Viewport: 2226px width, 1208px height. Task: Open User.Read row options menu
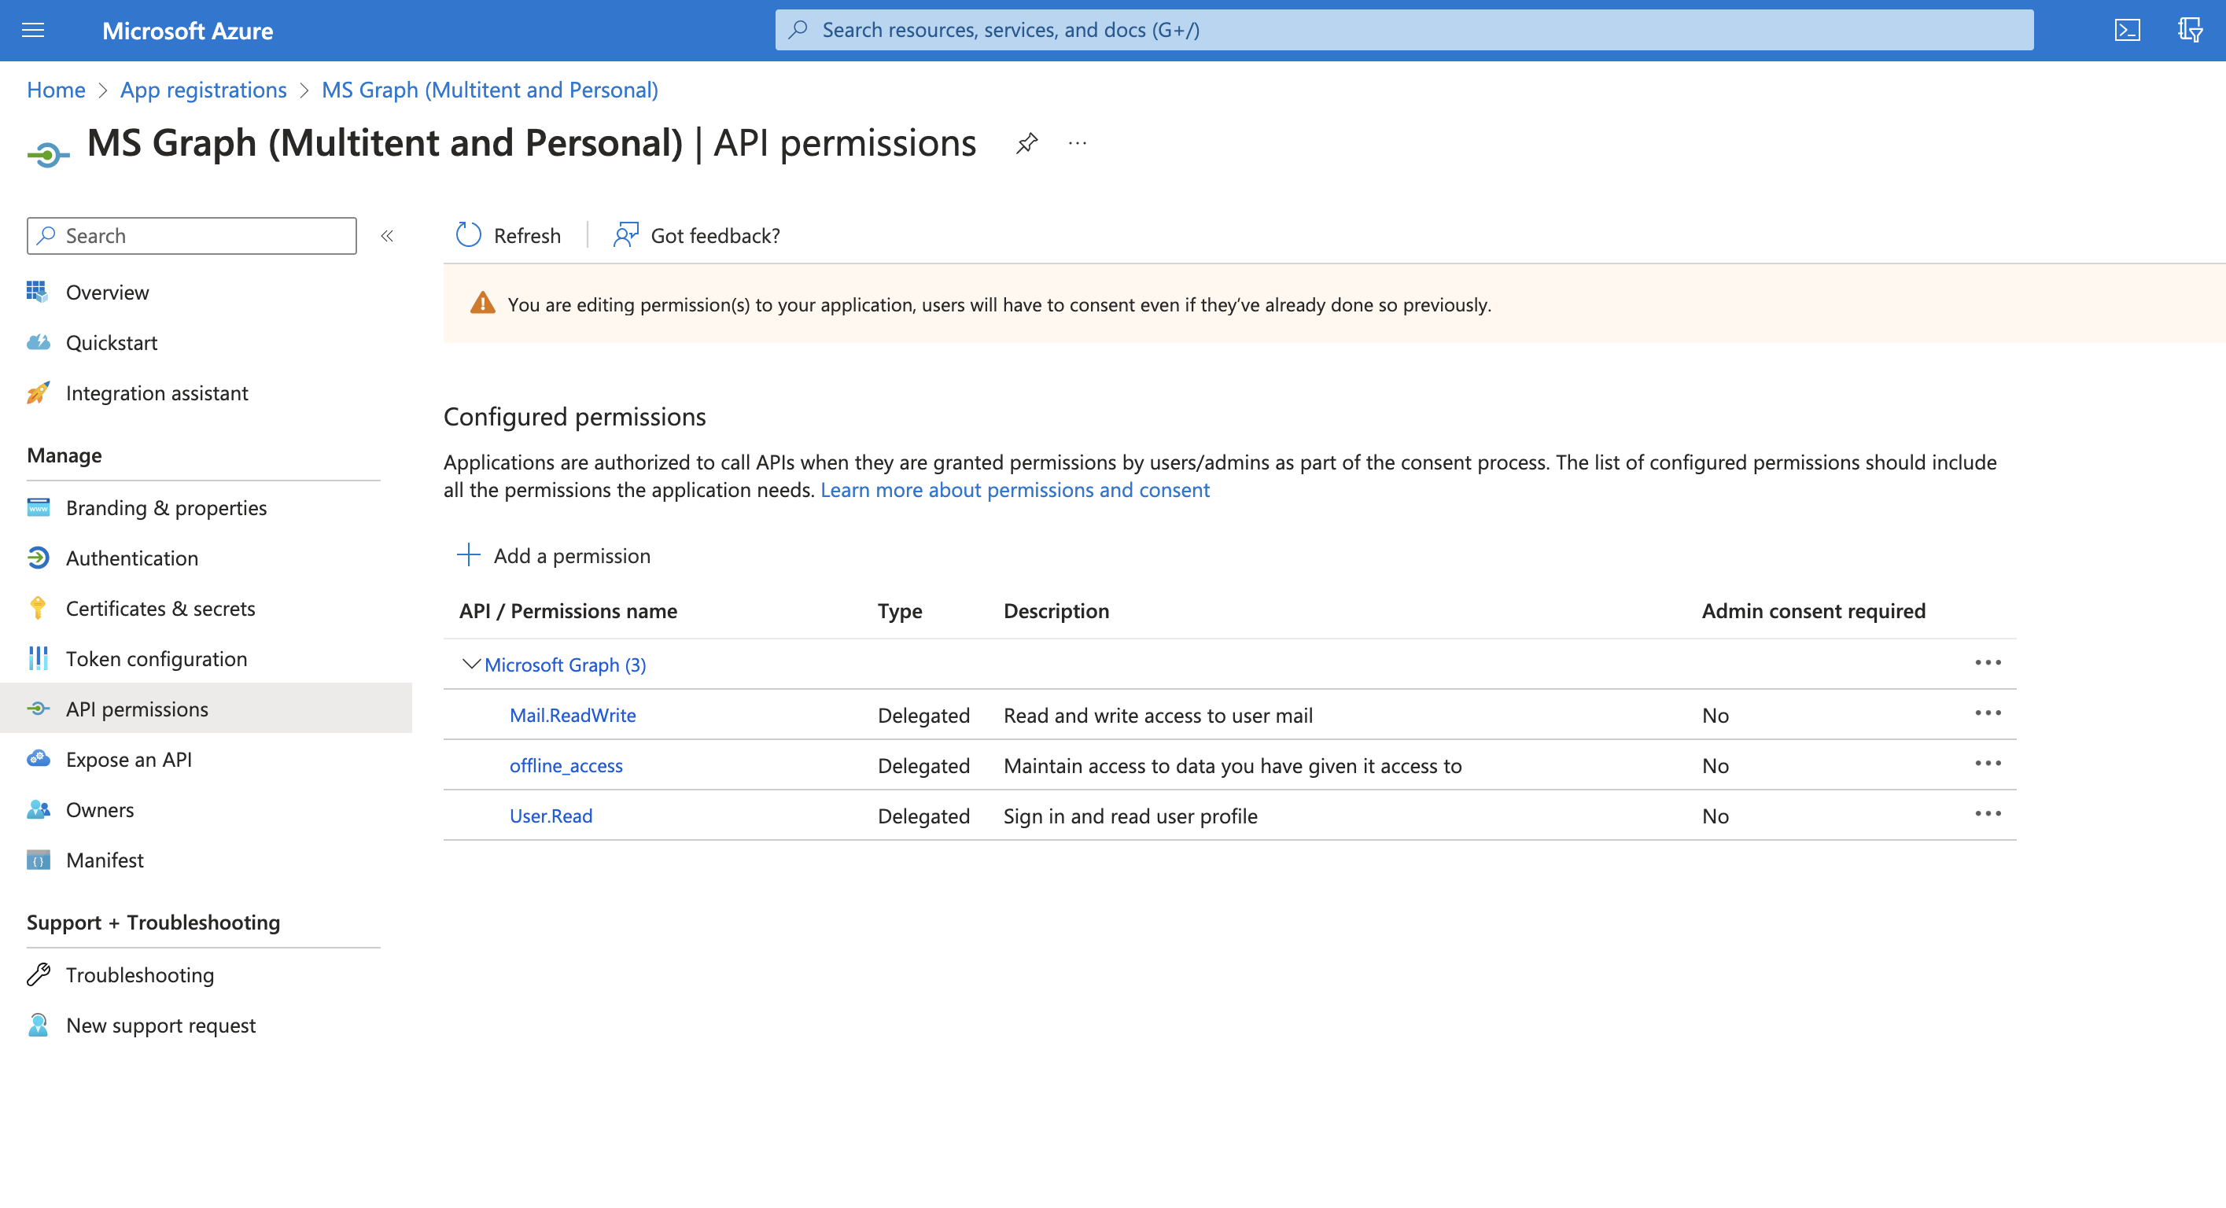point(1988,814)
